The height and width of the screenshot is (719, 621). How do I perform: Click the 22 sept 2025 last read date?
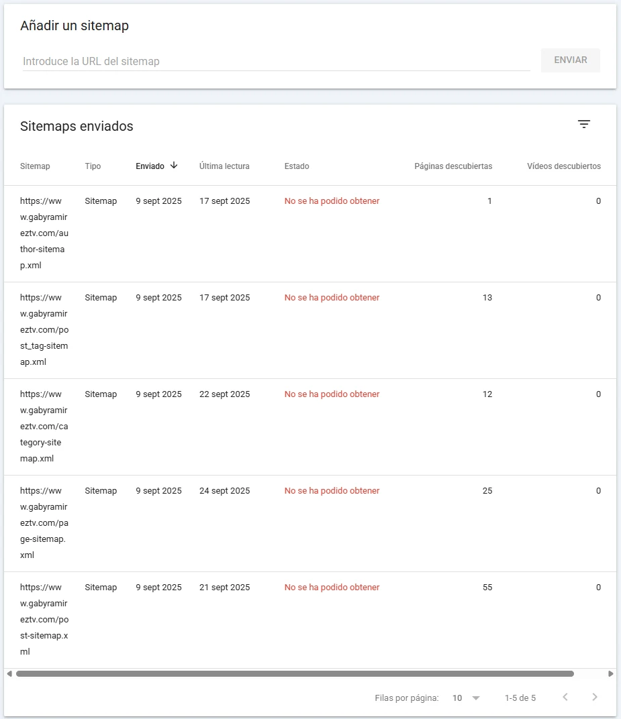(224, 394)
